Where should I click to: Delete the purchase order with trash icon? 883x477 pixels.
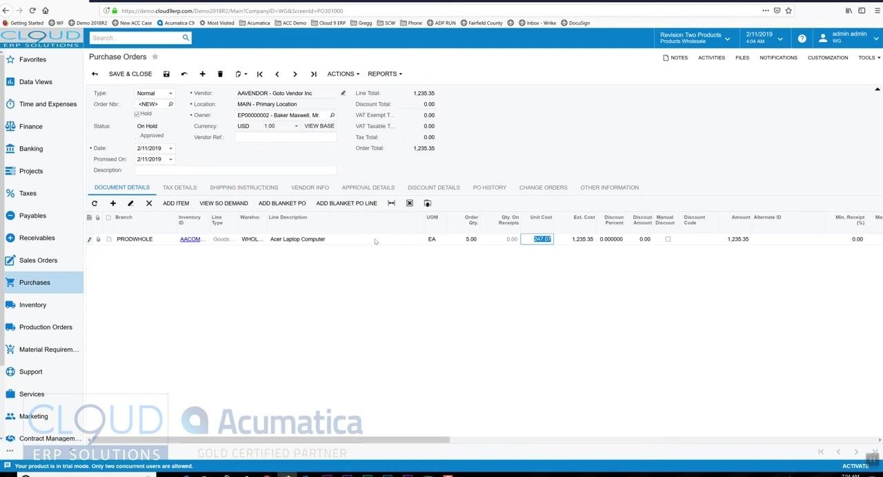coord(220,74)
